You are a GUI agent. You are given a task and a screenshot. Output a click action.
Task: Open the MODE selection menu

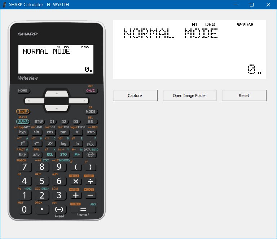pos(90,112)
